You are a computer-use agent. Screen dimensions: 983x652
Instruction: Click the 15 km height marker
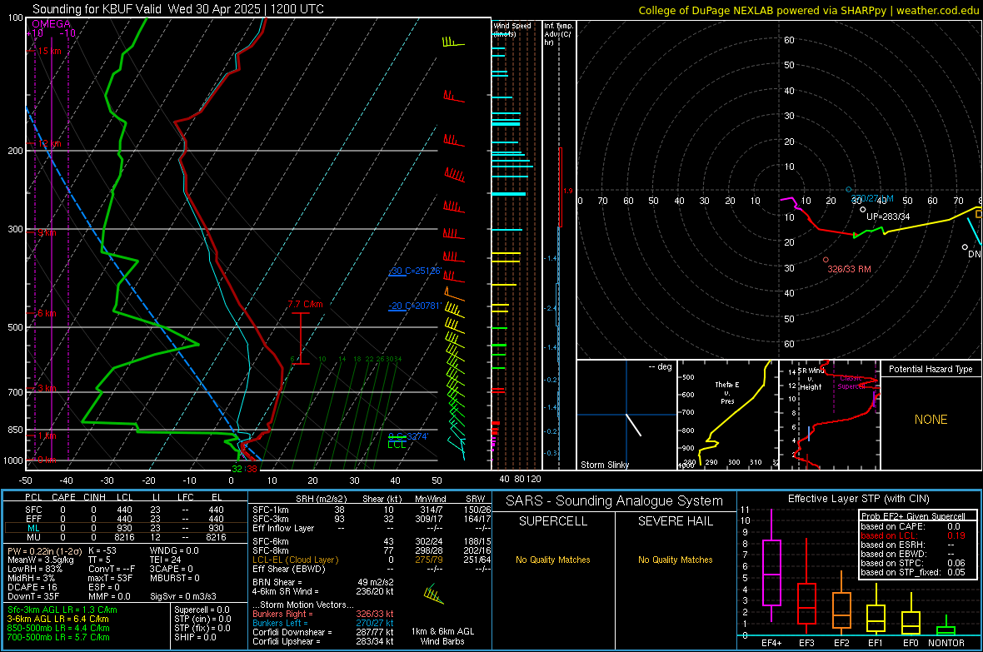click(x=49, y=51)
